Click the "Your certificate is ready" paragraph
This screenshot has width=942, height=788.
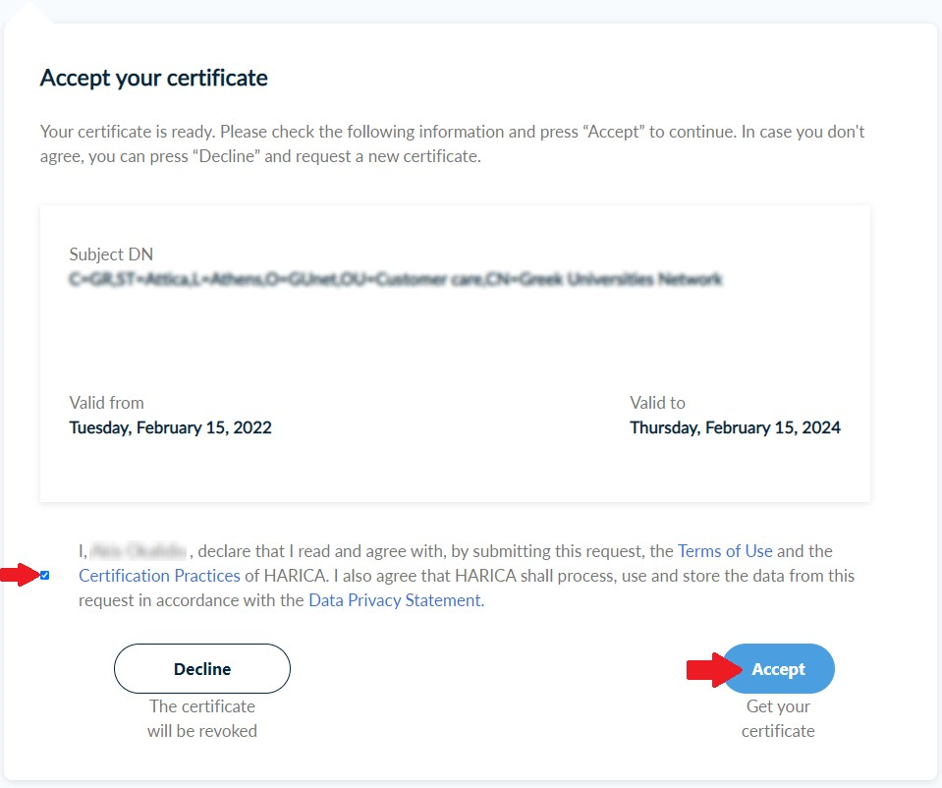coord(452,143)
